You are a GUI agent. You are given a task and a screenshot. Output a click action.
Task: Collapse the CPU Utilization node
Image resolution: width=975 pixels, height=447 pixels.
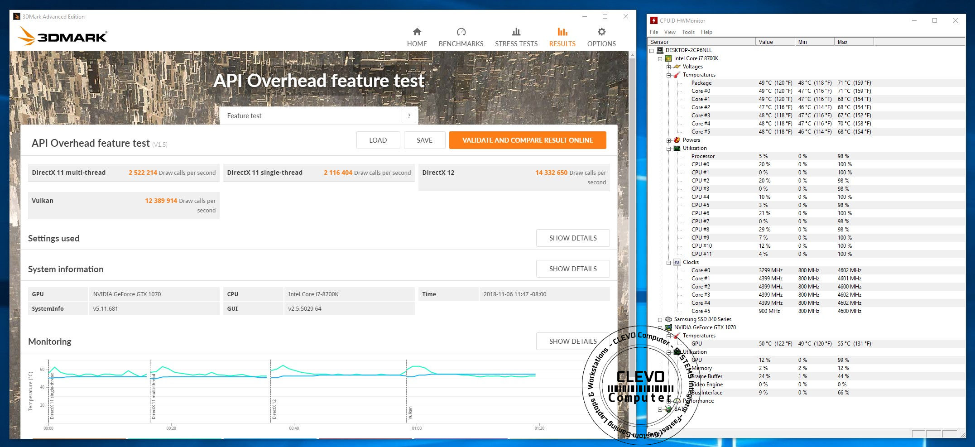click(x=668, y=149)
